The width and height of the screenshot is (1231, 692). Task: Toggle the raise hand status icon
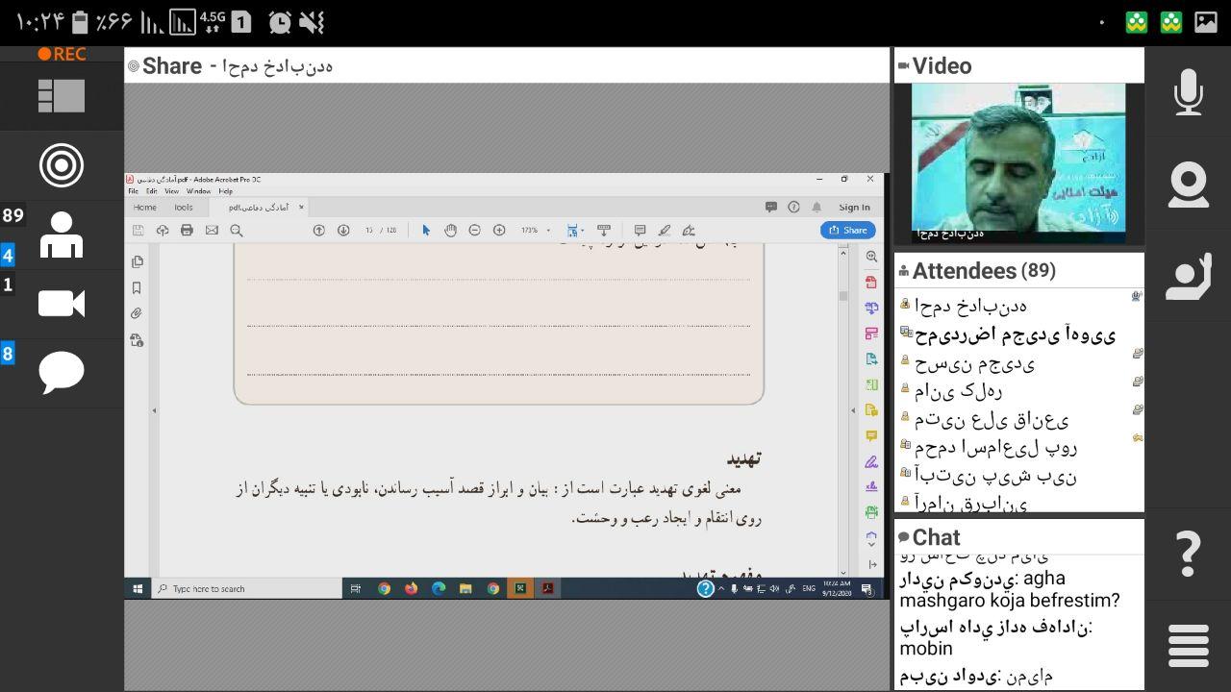1189,276
